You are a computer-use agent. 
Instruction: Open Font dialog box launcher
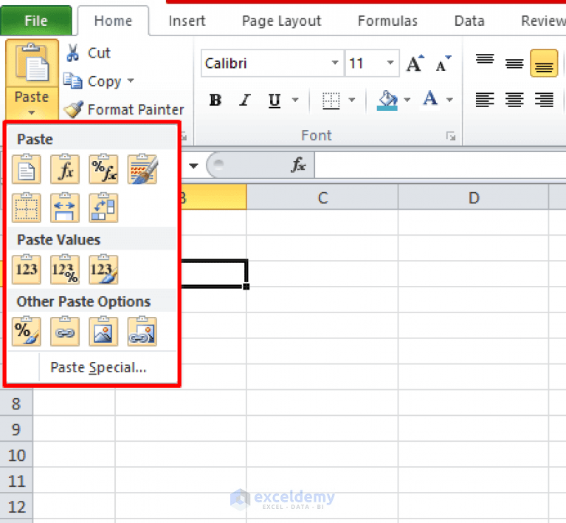(450, 136)
